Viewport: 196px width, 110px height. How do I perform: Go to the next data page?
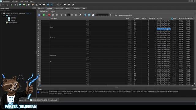(72, 15)
